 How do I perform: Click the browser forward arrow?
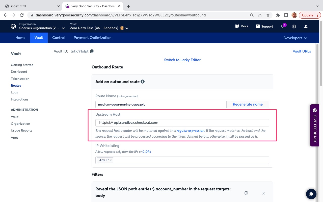pos(14,15)
